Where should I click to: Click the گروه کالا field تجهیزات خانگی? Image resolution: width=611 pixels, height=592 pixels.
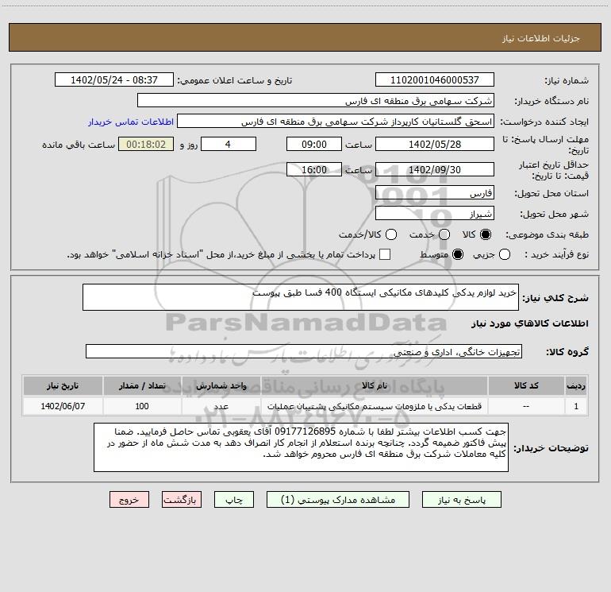coord(304,351)
